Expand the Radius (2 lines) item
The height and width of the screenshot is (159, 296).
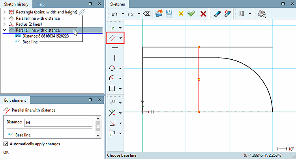pyautogui.click(x=4, y=24)
